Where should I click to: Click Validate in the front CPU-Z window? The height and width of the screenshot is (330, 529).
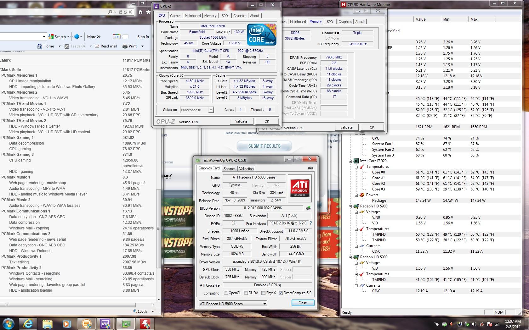pyautogui.click(x=241, y=121)
